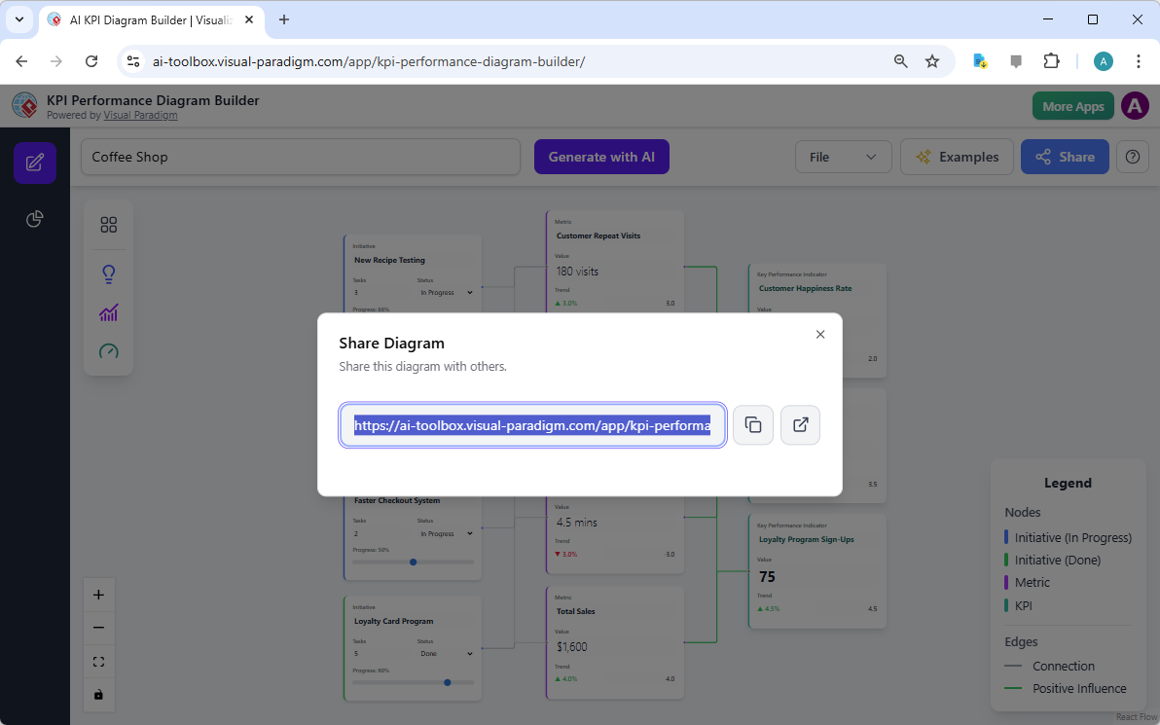Click the share URL input field
This screenshot has height=725, width=1160.
(x=532, y=424)
